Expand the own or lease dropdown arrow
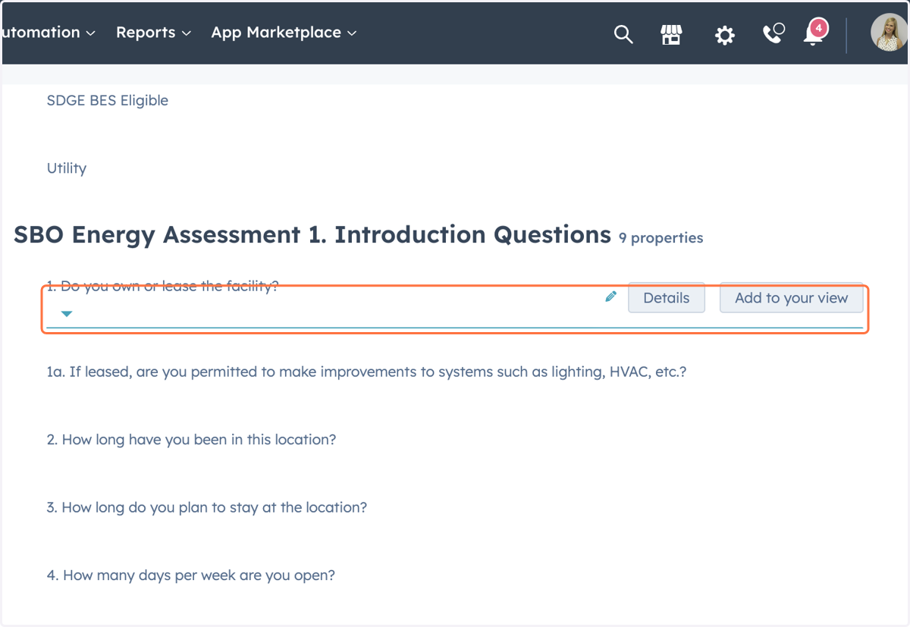 (x=67, y=313)
